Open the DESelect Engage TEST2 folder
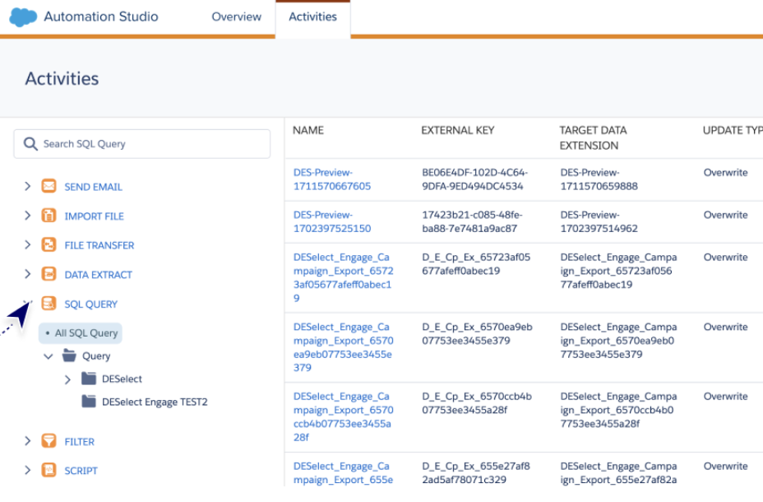The height and width of the screenshot is (502, 763). 154,402
